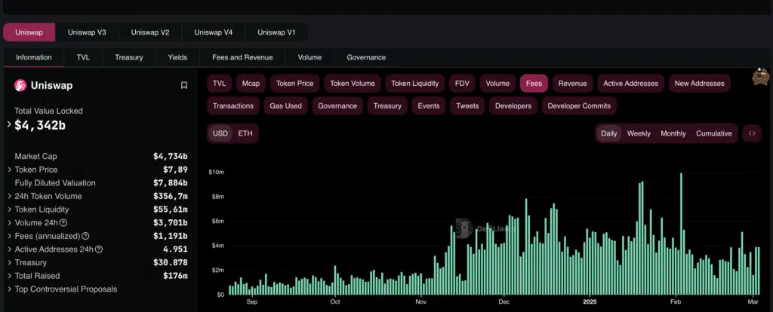Toggle the Events chart metric
Viewport: 773px width, 312px height.
(x=429, y=106)
